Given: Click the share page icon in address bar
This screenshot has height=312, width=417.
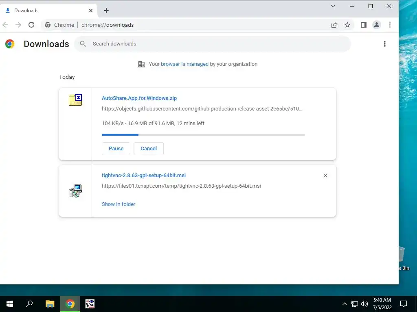Looking at the screenshot, I should point(334,25).
